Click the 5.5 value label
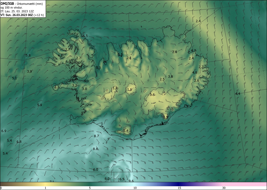Image resolution: width=267 pixels, height=190 pixels. [120, 55]
